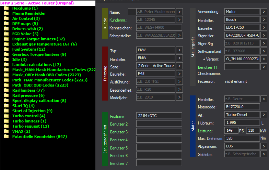This screenshot has width=269, height=170.
Task: Click the Leistung PS field showing 149
Action: [231, 131]
